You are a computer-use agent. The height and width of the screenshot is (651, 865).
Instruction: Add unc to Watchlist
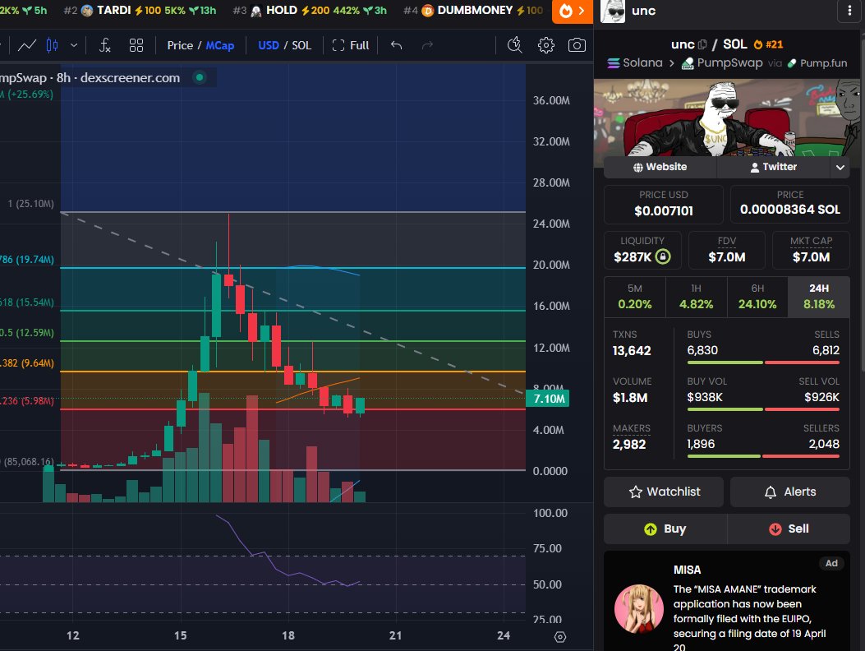(x=664, y=492)
